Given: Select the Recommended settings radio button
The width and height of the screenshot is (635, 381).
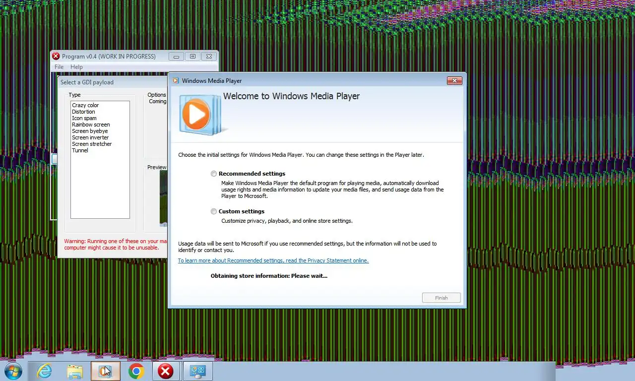Looking at the screenshot, I should [x=214, y=174].
